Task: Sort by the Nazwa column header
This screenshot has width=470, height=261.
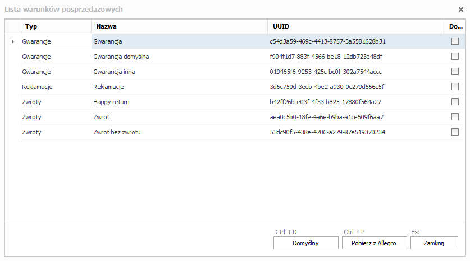Action: click(178, 26)
